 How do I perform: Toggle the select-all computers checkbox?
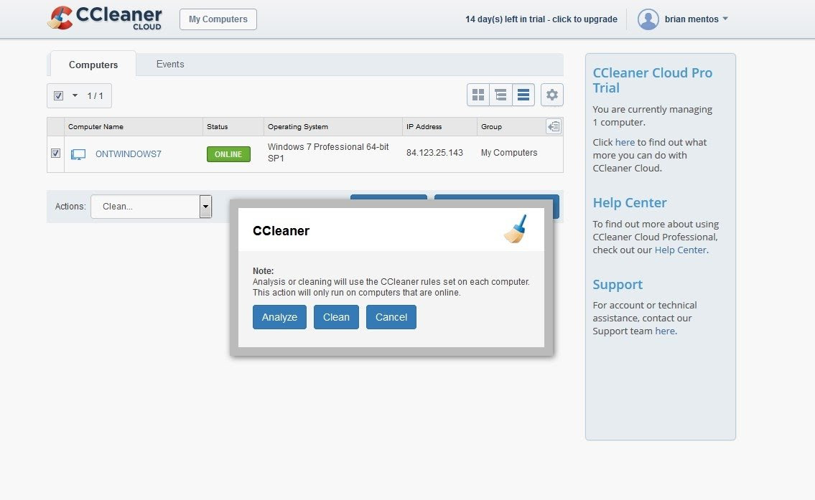[58, 95]
